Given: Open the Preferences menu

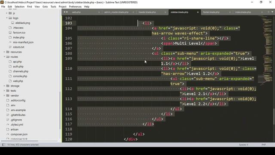Looking at the screenshot, I should [75, 7].
